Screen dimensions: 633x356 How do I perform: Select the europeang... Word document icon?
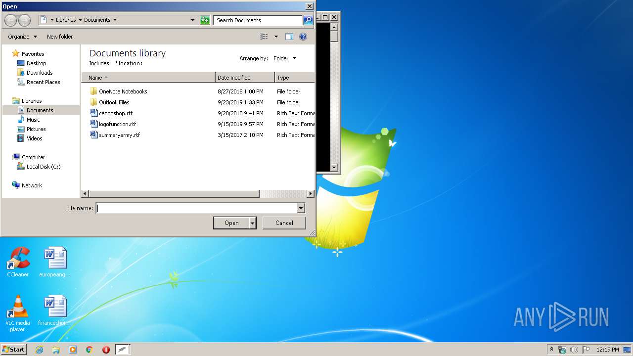(x=54, y=263)
